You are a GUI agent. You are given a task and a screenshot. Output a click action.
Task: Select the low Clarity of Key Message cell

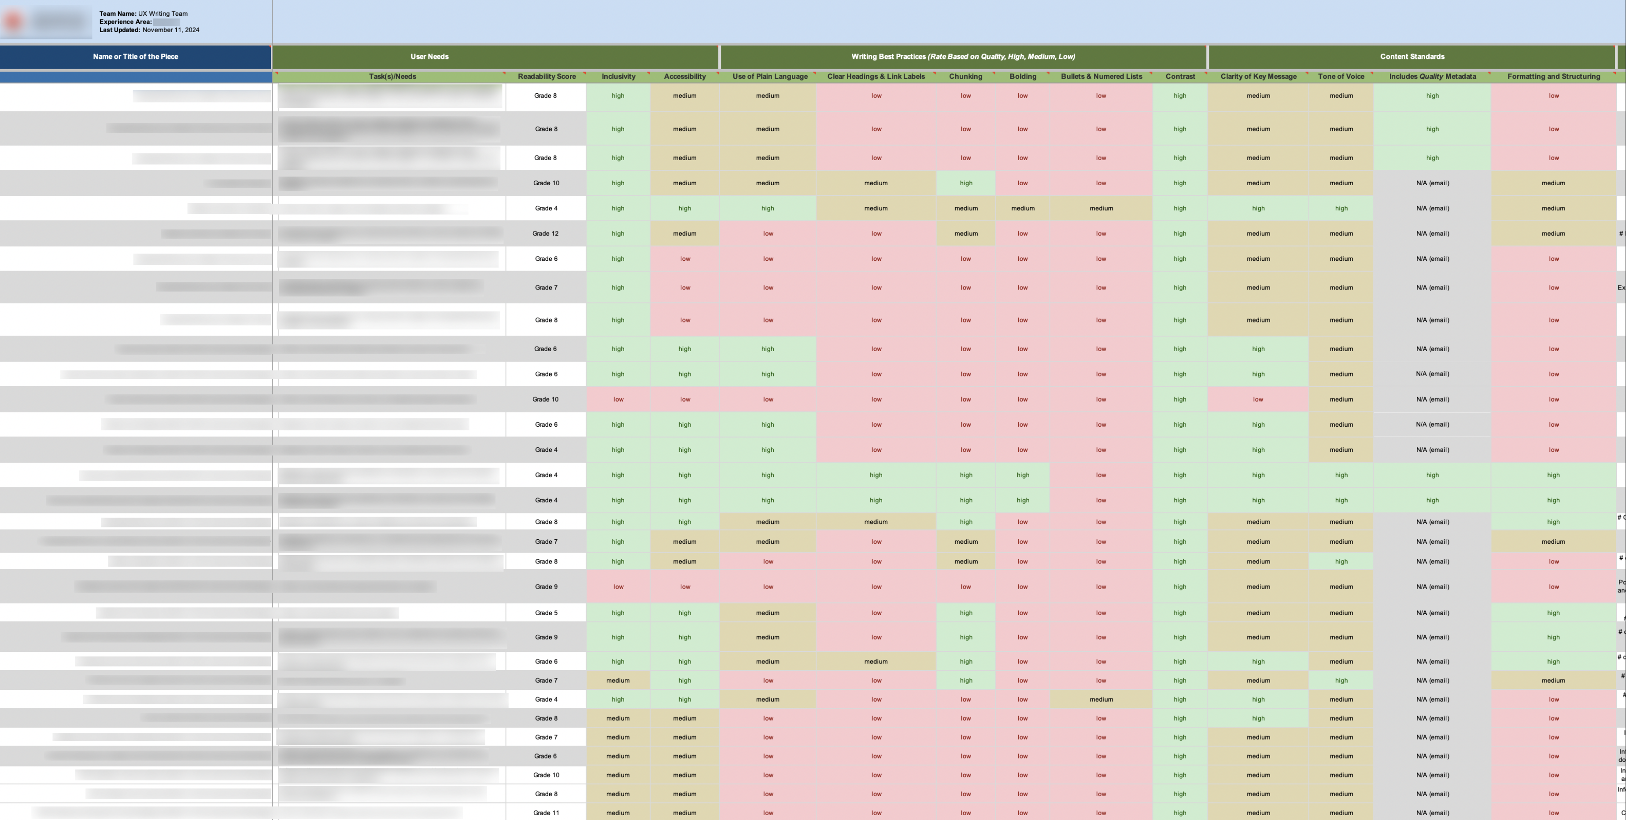click(1257, 399)
